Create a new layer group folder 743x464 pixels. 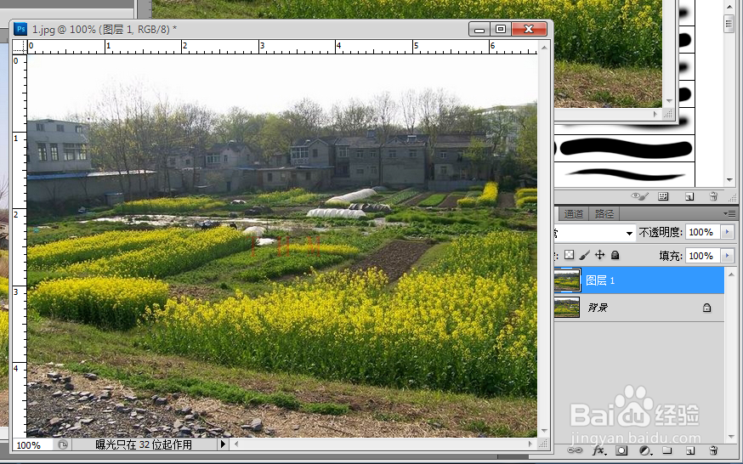coord(667,450)
